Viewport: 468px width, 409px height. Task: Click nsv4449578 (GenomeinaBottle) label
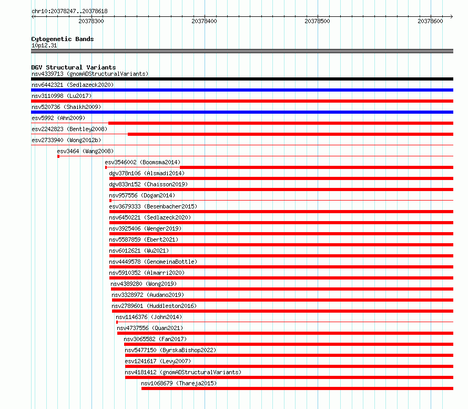(x=153, y=262)
